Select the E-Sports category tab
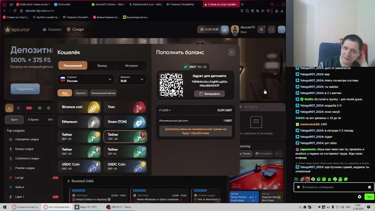 coord(33,120)
